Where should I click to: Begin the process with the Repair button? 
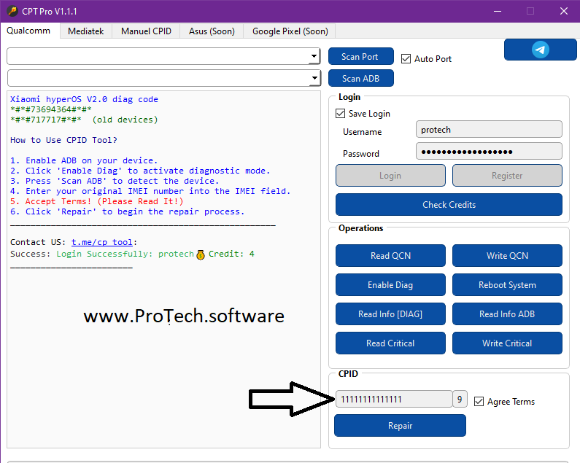tap(400, 426)
